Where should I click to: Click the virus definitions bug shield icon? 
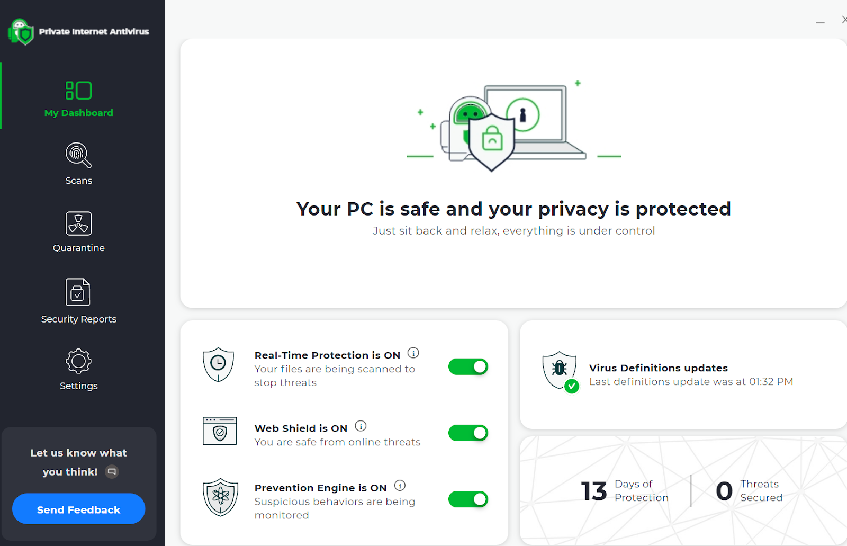560,370
